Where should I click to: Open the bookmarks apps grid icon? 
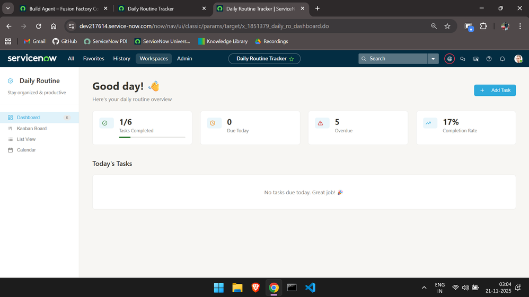8,41
